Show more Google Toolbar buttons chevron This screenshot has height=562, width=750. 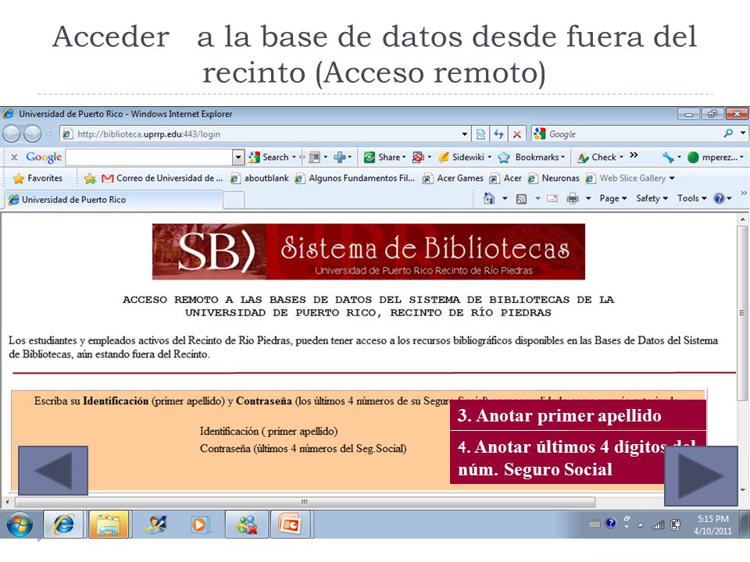[634, 155]
